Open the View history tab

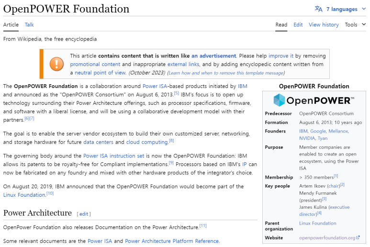[x=324, y=24]
